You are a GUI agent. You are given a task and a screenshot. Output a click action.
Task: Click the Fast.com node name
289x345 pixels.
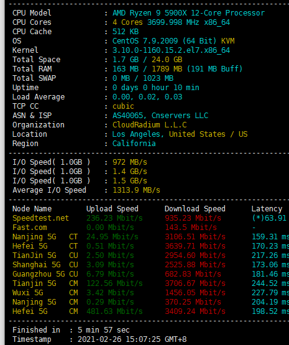(30, 228)
